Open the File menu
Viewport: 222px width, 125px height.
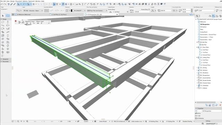(x=1, y=1)
